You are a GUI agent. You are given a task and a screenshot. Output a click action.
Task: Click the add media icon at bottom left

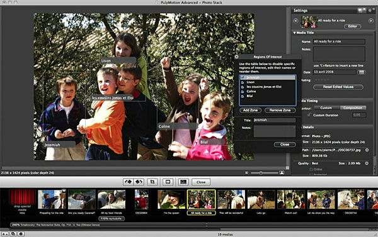pos(5,234)
